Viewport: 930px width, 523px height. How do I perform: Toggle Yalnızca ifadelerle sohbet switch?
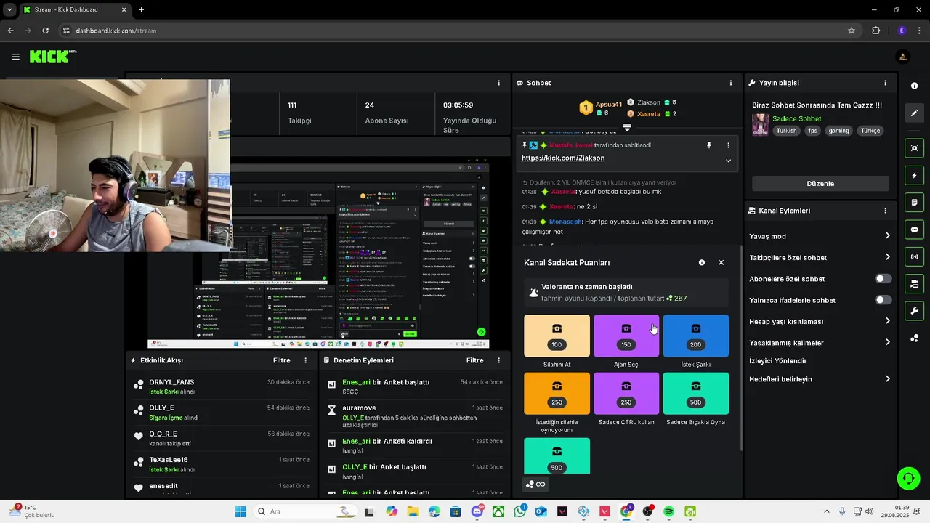[x=883, y=300]
